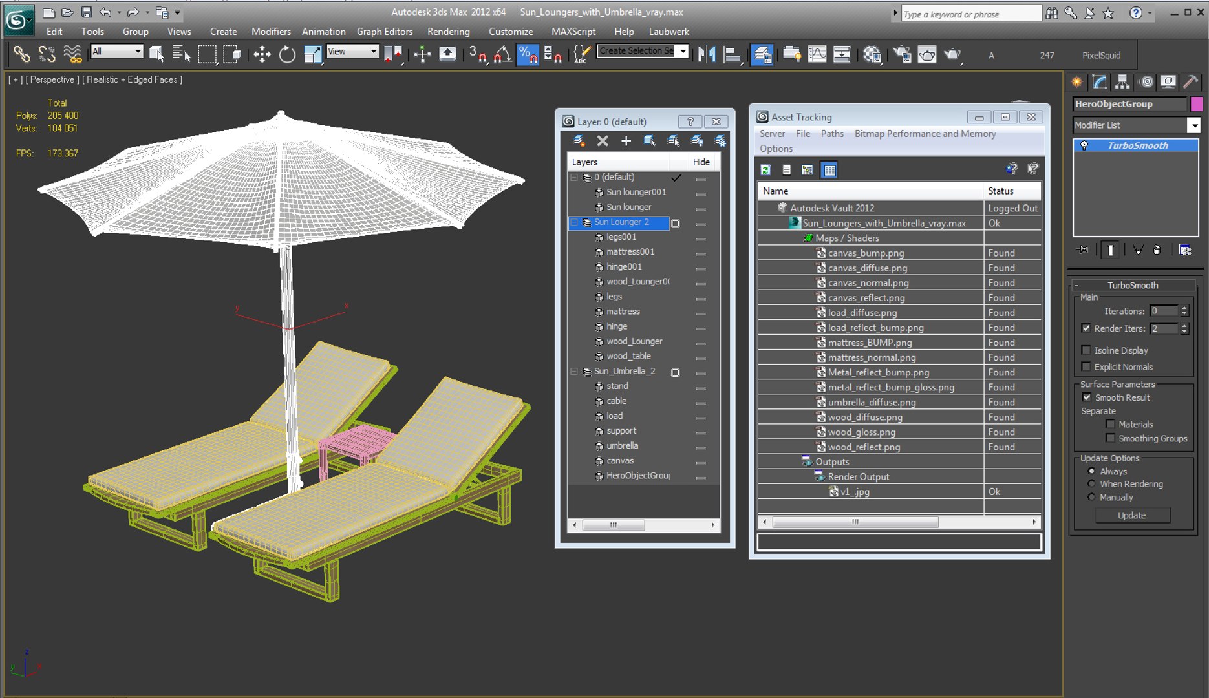Image resolution: width=1209 pixels, height=698 pixels.
Task: Open Paths menu in Asset Tracking
Action: [x=832, y=134]
